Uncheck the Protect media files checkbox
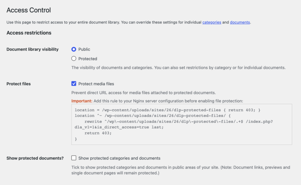The width and height of the screenshot is (301, 185). pos(74,84)
